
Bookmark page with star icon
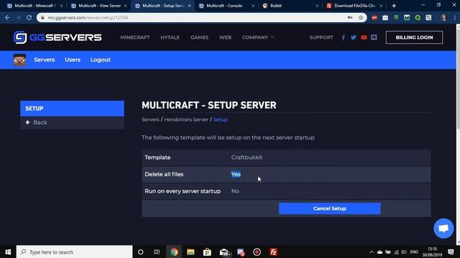point(361,17)
